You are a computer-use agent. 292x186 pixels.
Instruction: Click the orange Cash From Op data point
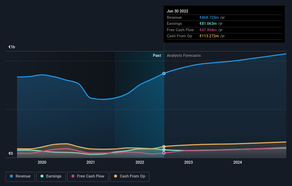click(164, 147)
